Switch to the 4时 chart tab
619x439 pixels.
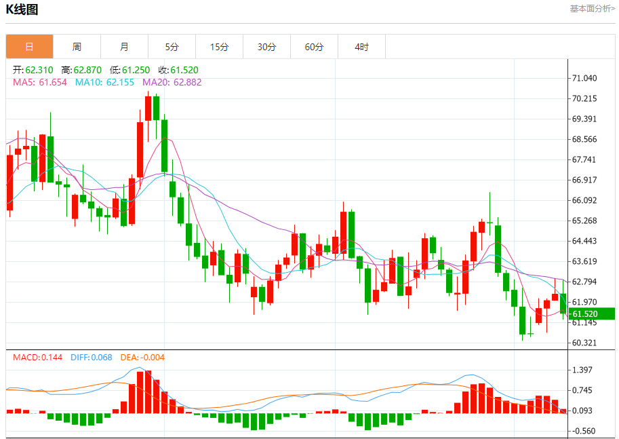[361, 47]
